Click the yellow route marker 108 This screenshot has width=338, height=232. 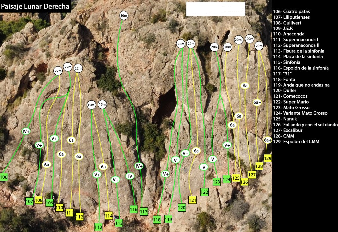pos(39,200)
